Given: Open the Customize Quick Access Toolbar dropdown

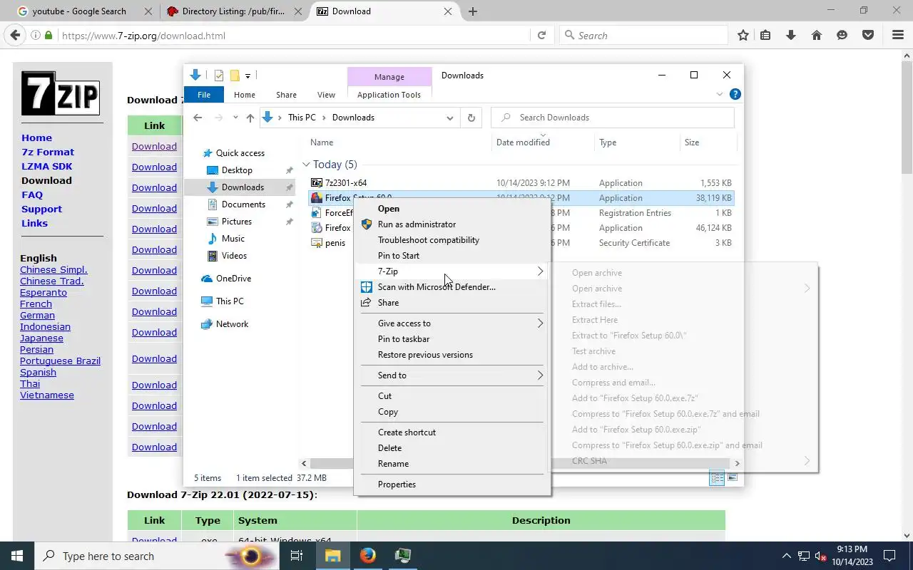Looking at the screenshot, I should tap(248, 76).
